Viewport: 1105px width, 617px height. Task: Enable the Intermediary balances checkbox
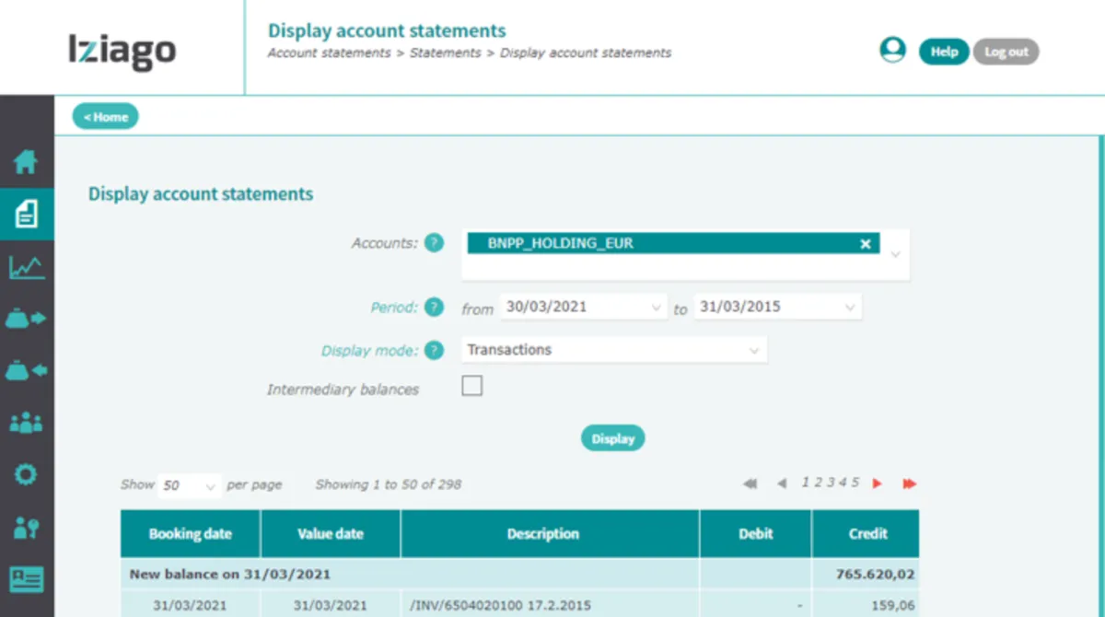pos(472,387)
